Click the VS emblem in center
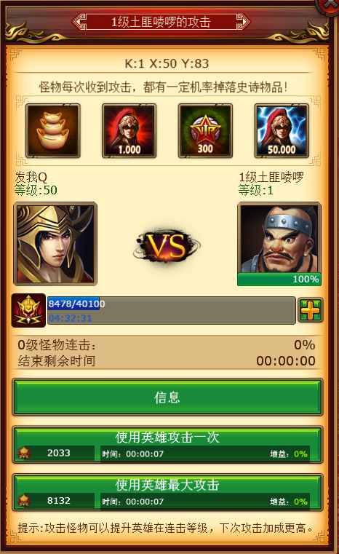339x554 pixels. [x=167, y=246]
